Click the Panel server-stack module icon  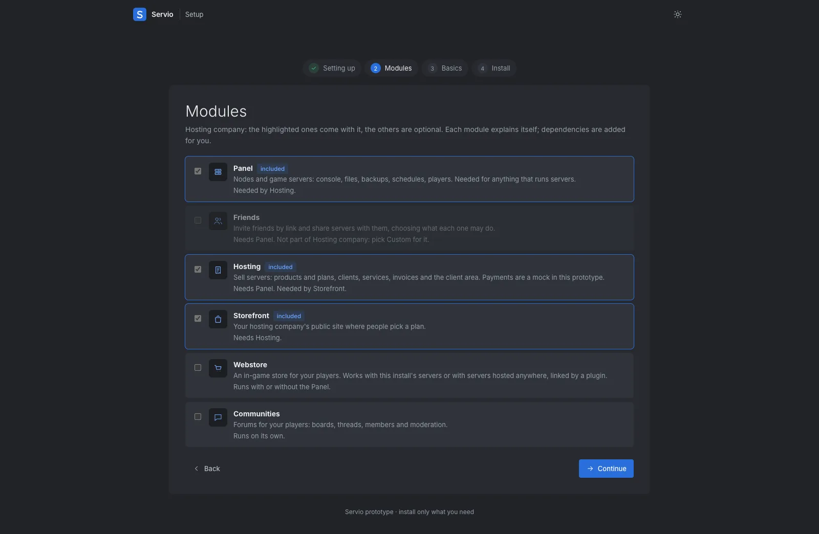pyautogui.click(x=218, y=172)
